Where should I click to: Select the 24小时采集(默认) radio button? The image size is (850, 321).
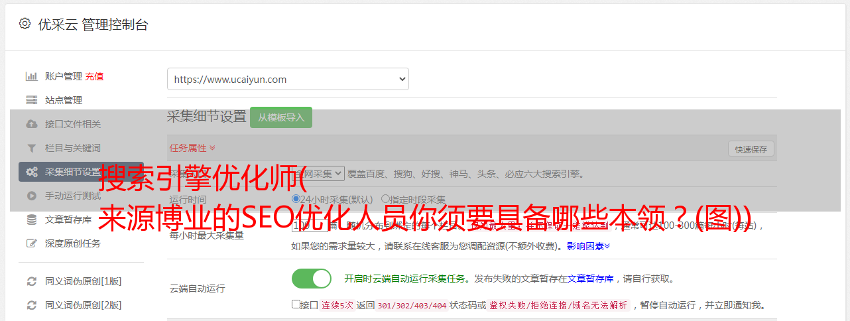[296, 199]
